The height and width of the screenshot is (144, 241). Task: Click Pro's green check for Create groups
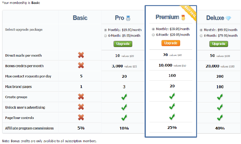pos(124,97)
